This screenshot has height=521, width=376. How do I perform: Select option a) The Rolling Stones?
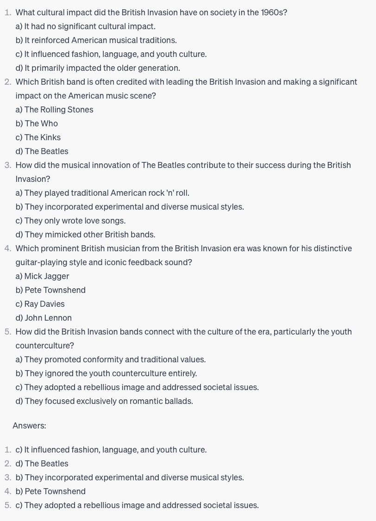tap(54, 110)
